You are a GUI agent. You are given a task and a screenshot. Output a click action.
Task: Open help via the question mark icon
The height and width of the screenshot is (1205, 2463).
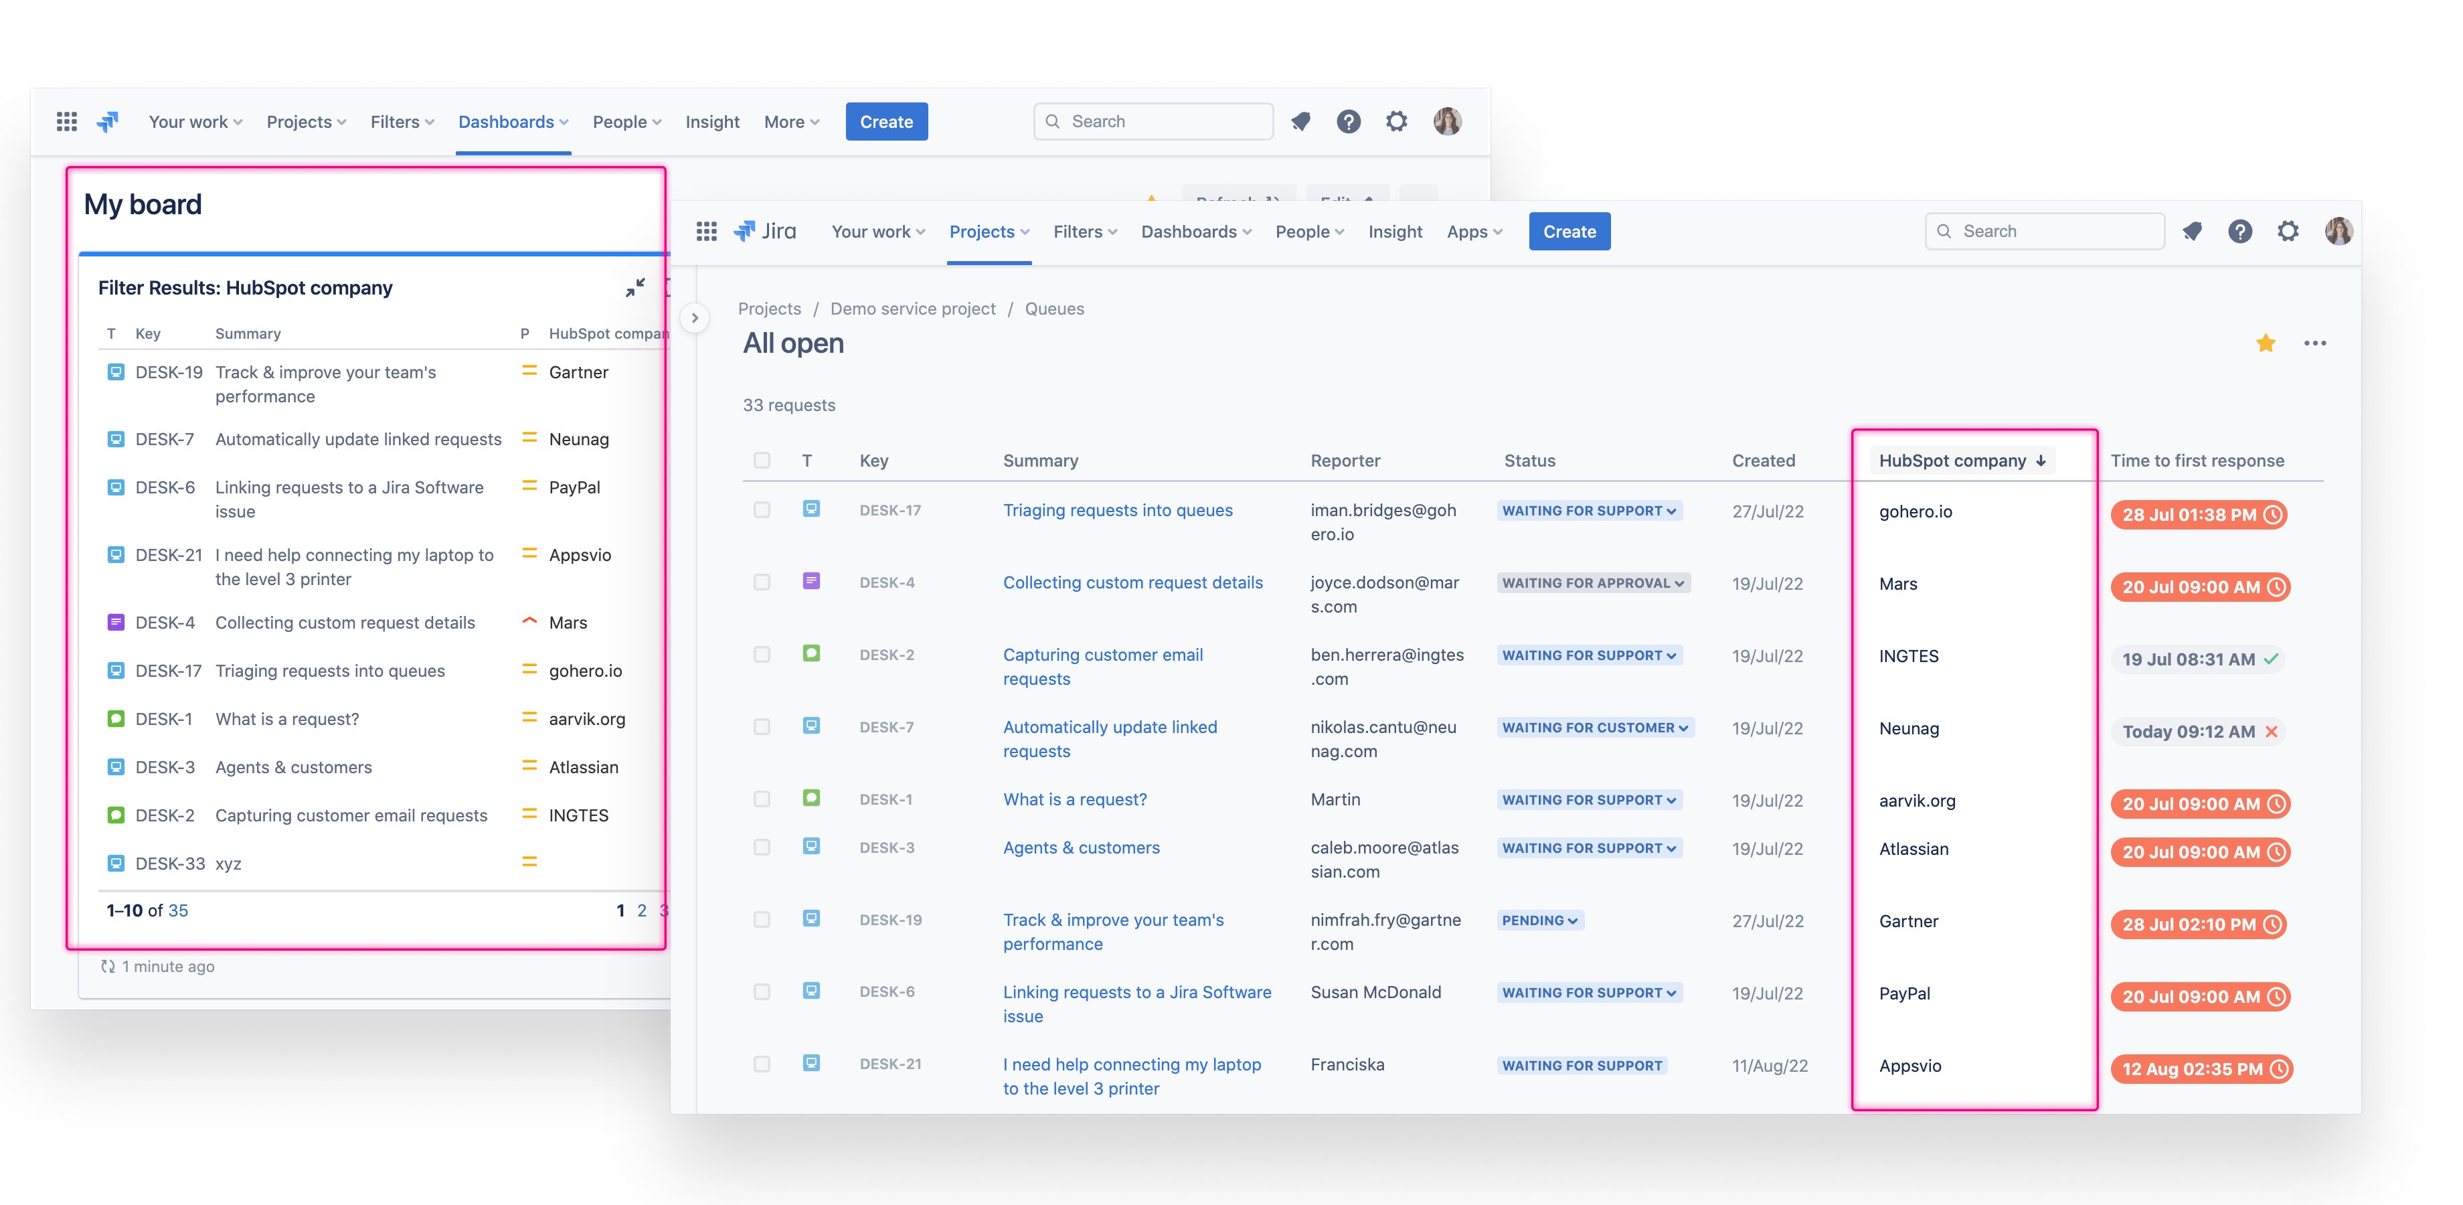point(2240,230)
